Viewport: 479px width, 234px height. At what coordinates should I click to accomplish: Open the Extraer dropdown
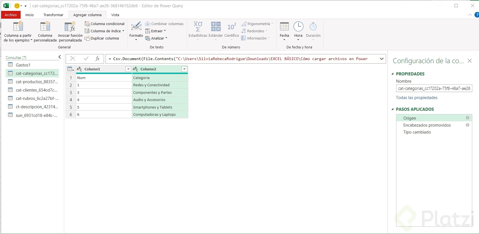155,31
